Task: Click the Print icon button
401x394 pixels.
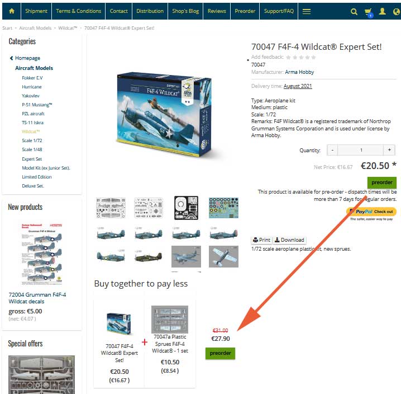Action: (x=261, y=240)
